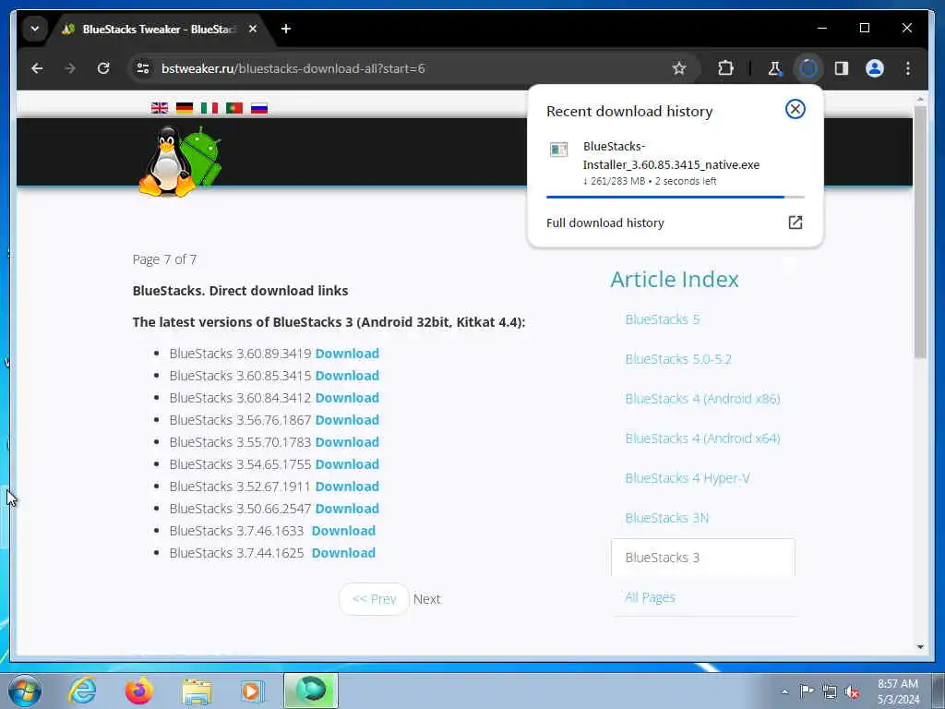Viewport: 945px width, 709px height.
Task: Click the BlueStacks installer file icon in downloads
Action: 558,150
